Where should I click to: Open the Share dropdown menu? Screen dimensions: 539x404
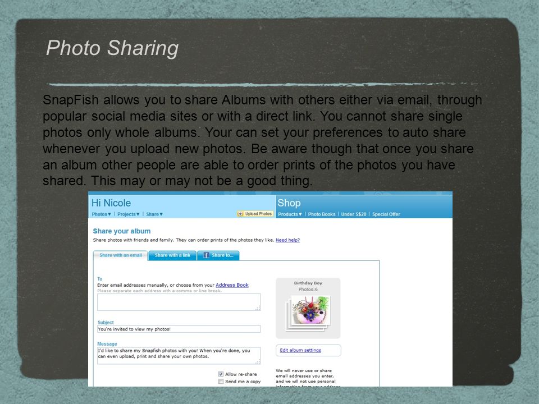154,214
